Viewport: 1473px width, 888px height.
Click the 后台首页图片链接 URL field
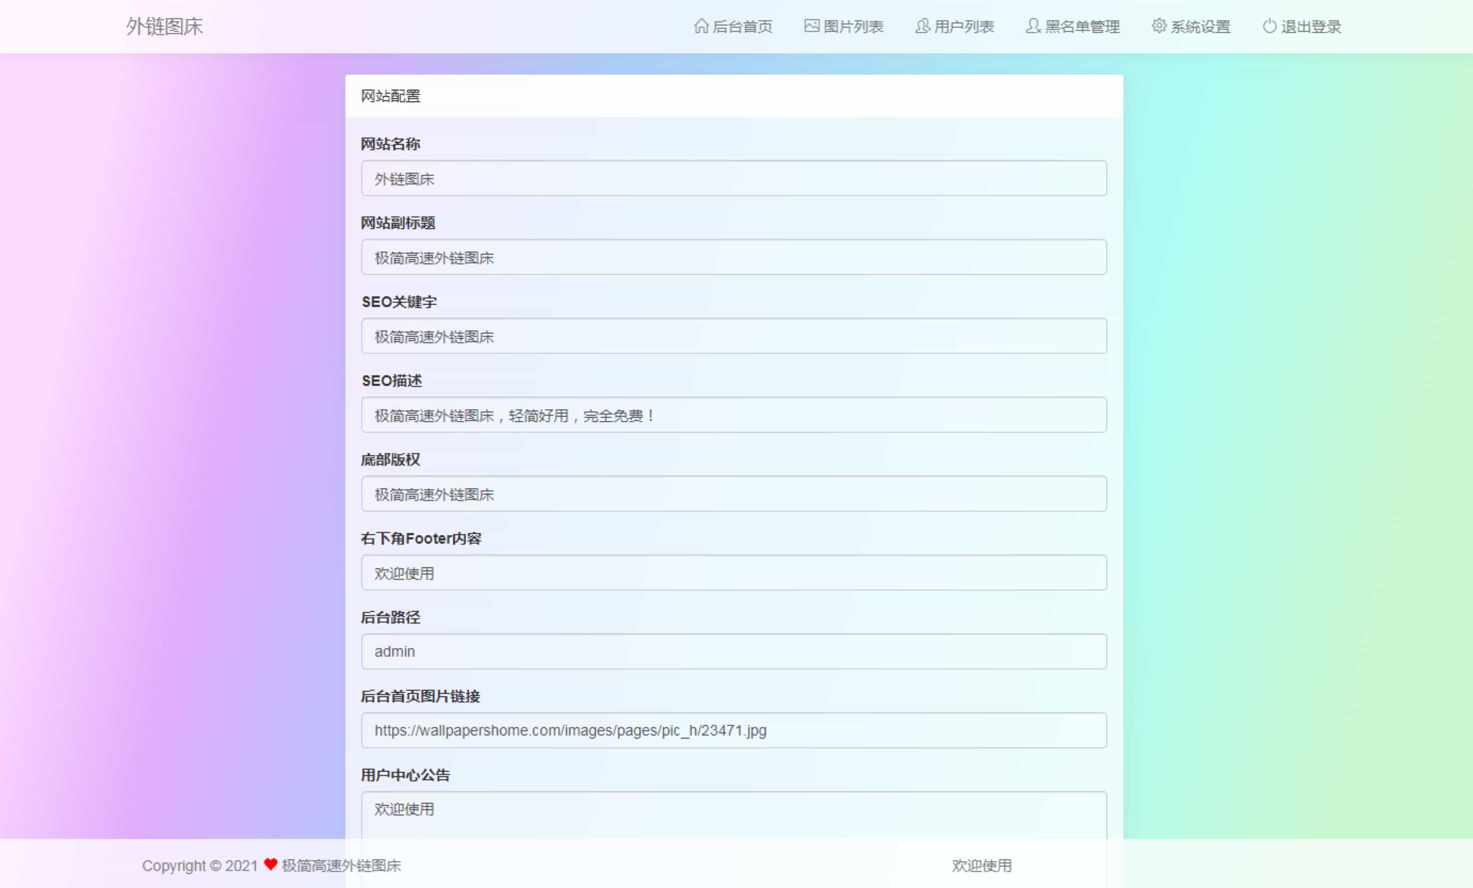(x=733, y=730)
